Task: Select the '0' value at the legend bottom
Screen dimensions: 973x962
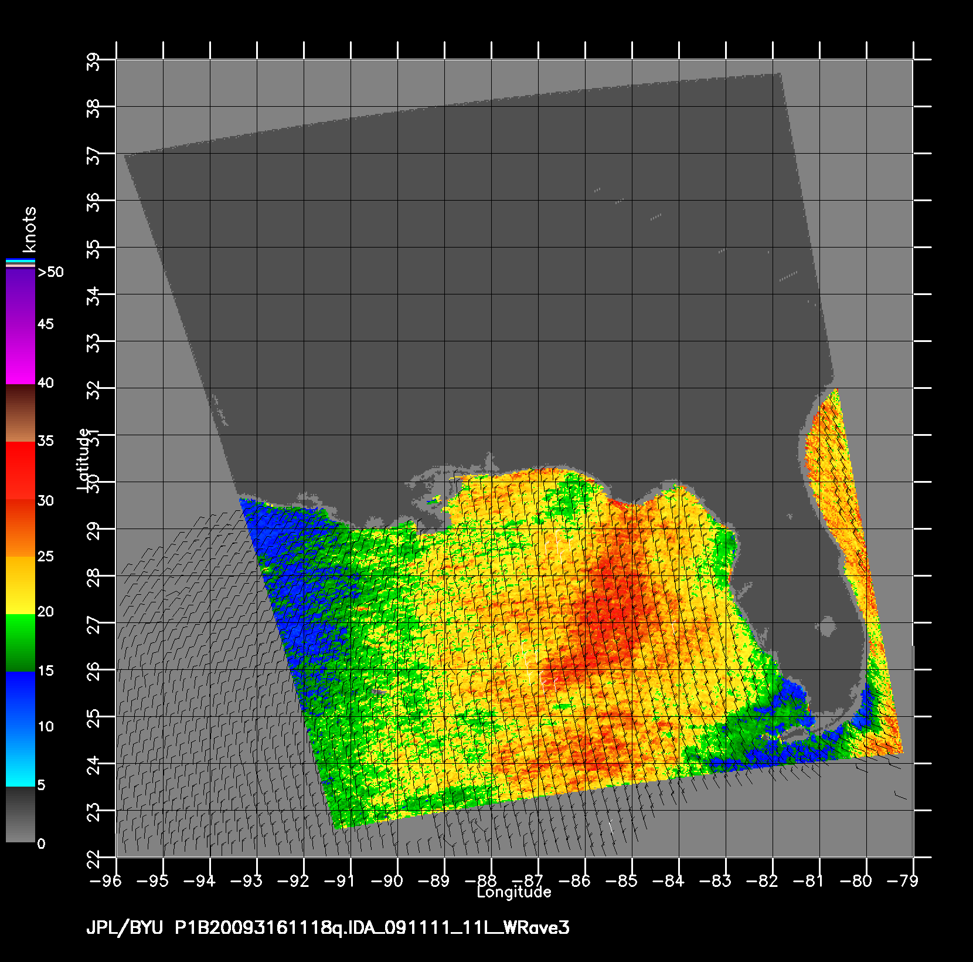Action: (41, 844)
